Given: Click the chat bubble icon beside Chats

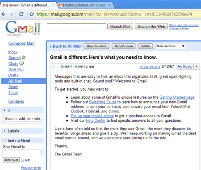Looking at the screenshot, I should click(x=22, y=63).
